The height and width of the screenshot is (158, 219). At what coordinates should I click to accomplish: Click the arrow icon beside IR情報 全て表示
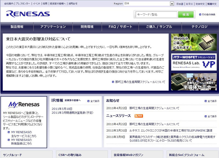88,101
